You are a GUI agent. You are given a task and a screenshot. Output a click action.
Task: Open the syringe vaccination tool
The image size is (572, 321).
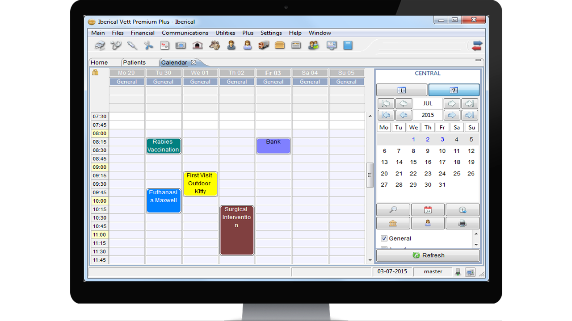click(x=132, y=45)
